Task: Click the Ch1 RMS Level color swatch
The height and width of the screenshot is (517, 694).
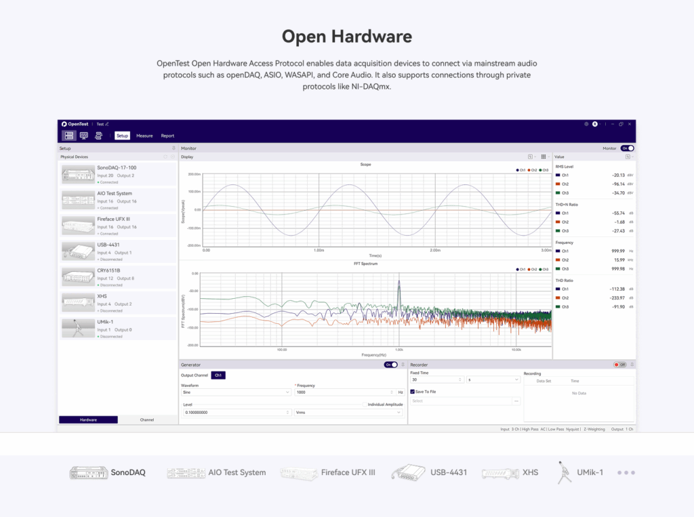Action: point(558,174)
